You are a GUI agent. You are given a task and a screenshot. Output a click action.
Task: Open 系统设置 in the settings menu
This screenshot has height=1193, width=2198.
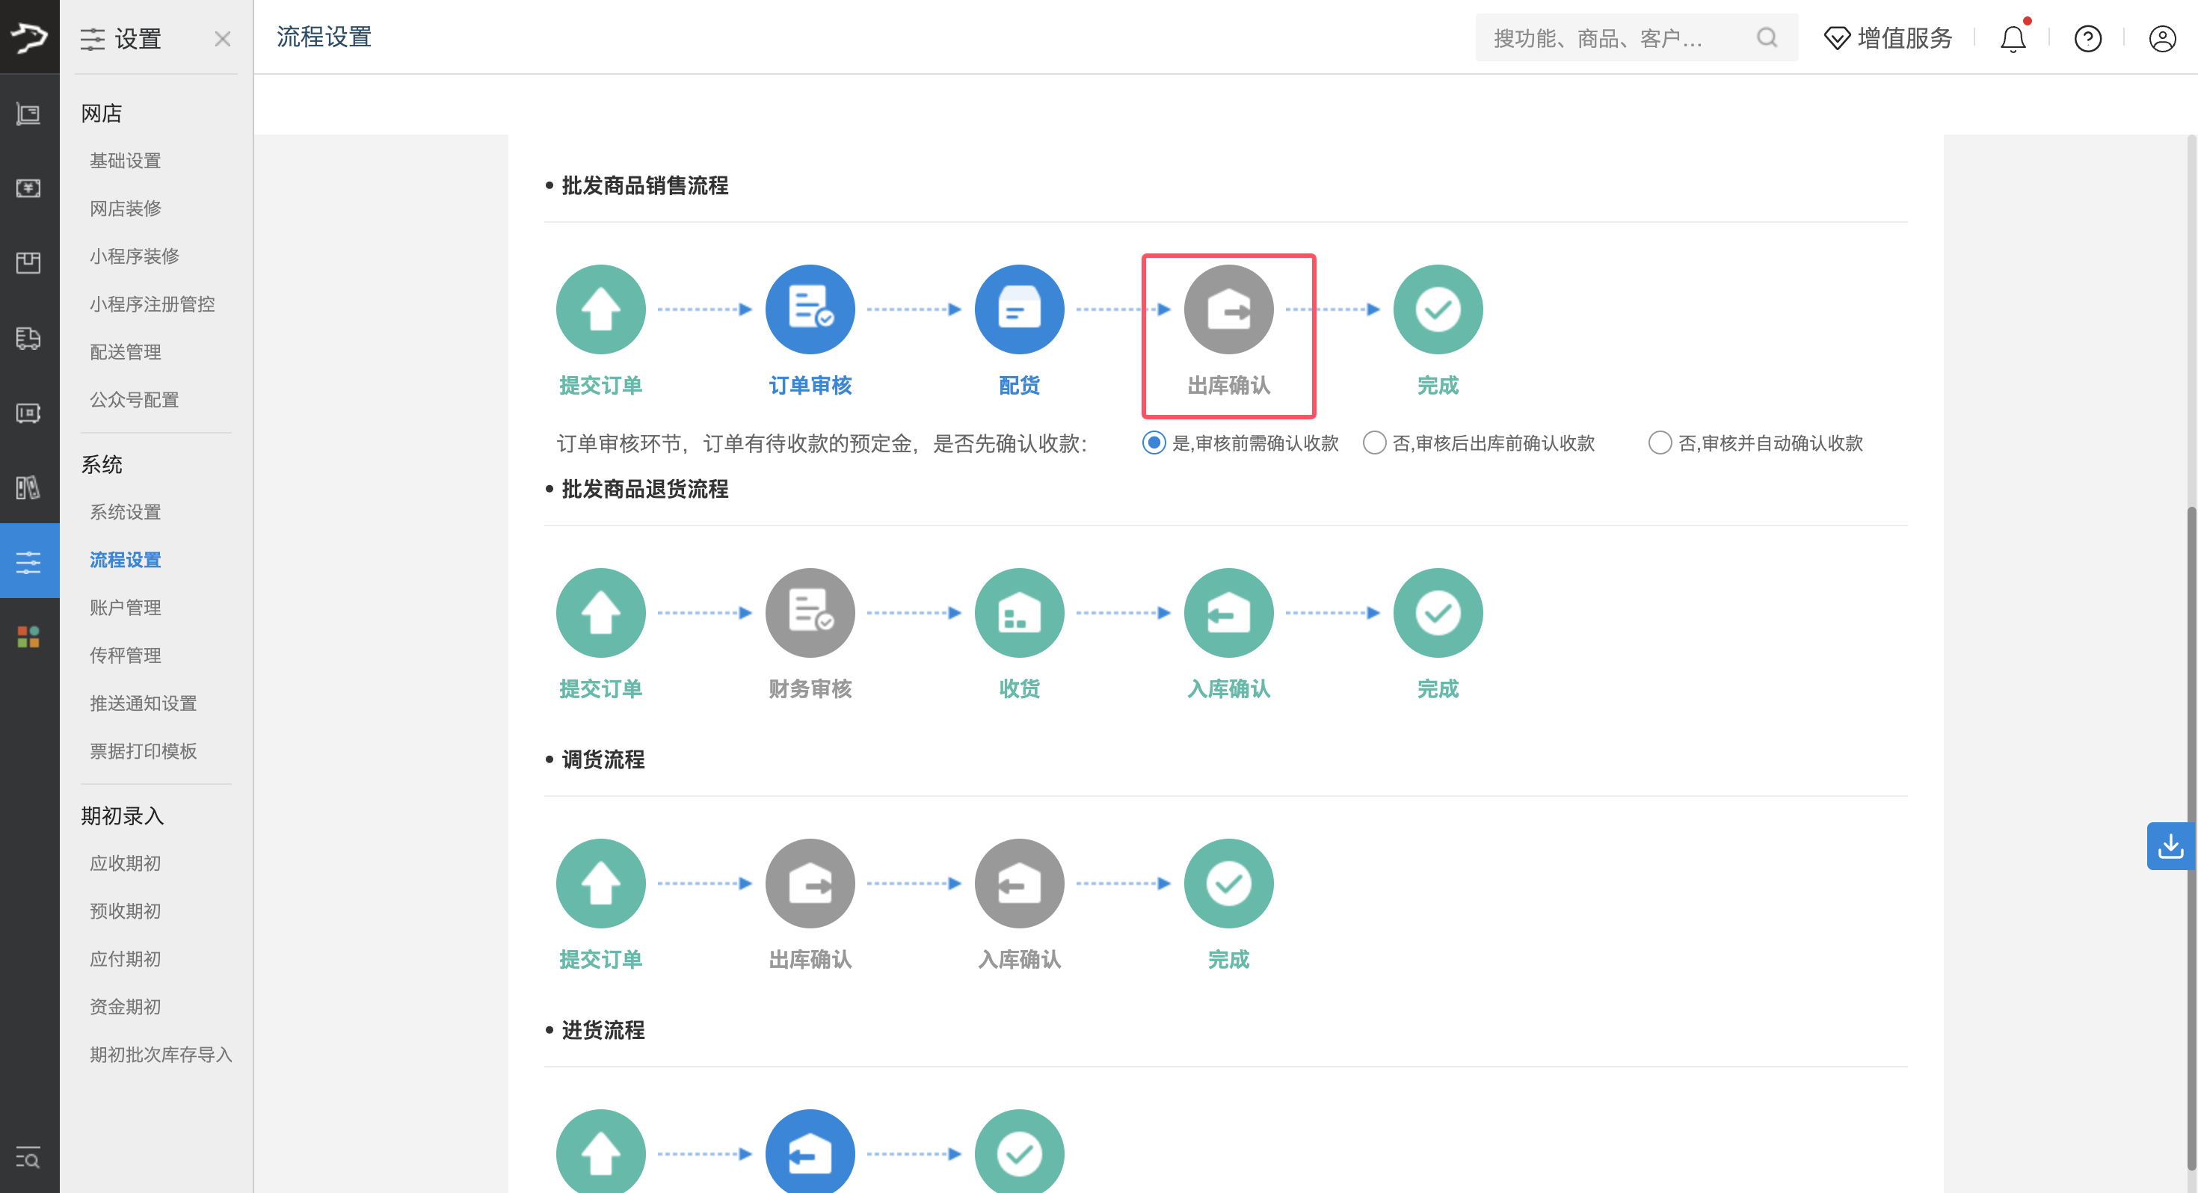pyautogui.click(x=126, y=512)
